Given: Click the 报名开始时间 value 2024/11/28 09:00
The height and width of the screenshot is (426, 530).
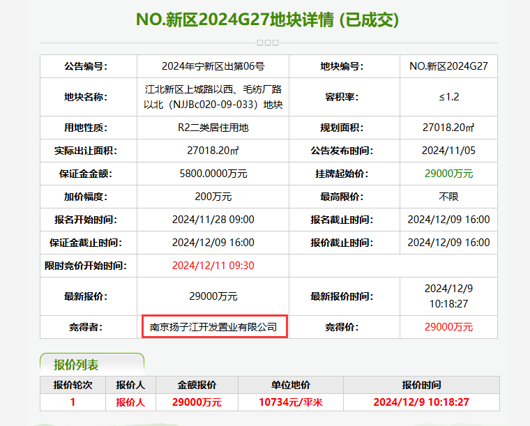Looking at the screenshot, I should click(x=213, y=220).
